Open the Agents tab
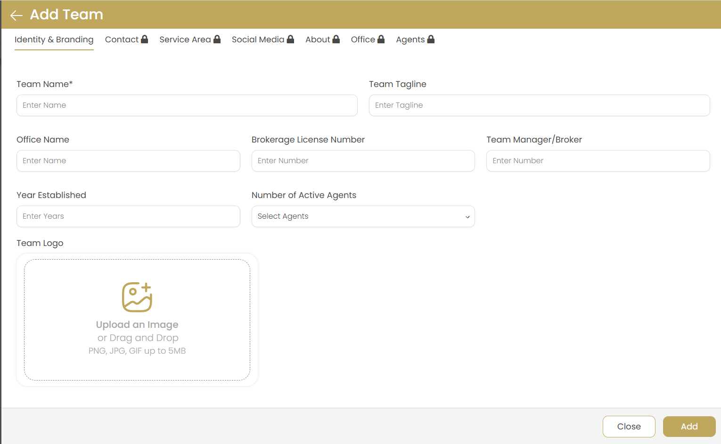 point(410,40)
